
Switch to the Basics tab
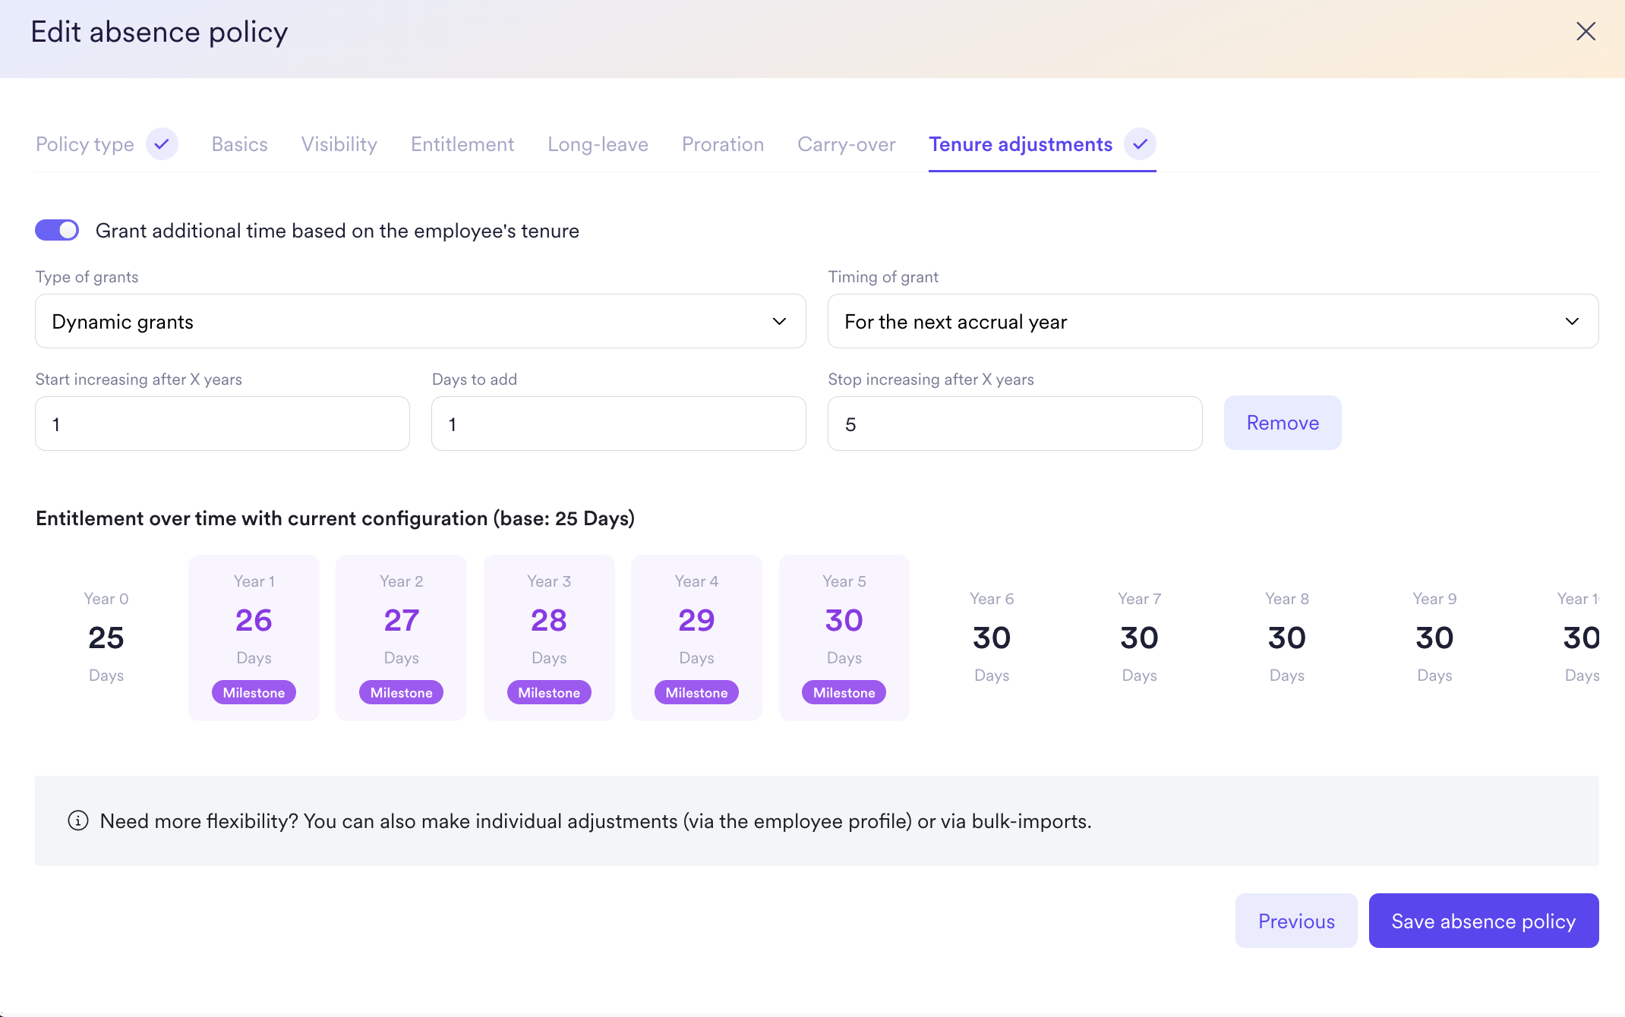click(239, 144)
